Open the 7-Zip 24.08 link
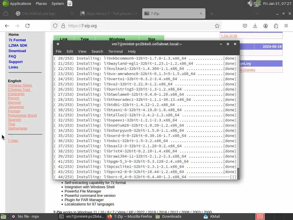 coord(229,36)
